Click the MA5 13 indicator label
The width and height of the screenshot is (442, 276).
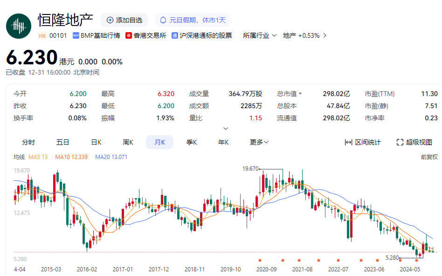pyautogui.click(x=38, y=157)
